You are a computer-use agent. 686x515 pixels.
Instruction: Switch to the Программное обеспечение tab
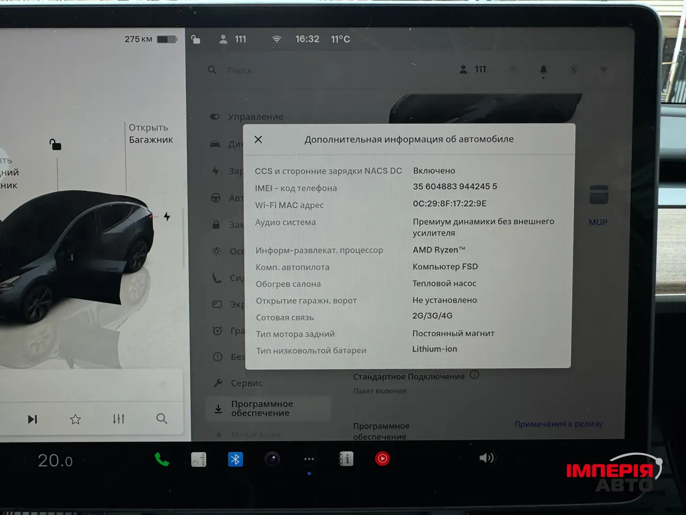[x=261, y=409]
